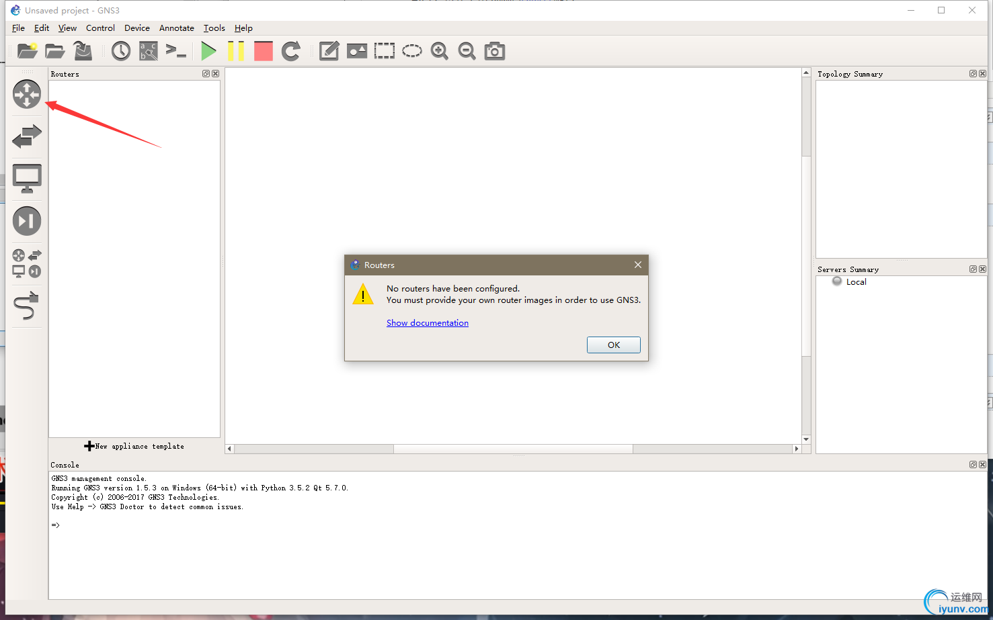This screenshot has width=993, height=620.
Task: Zoom in on the topology canvas
Action: tap(440, 51)
